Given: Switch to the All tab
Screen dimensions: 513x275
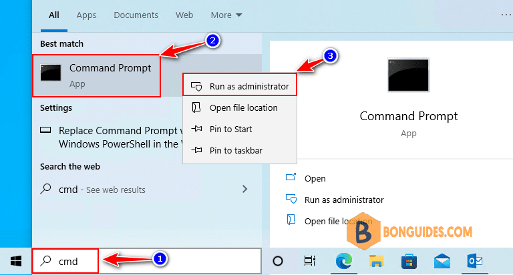Looking at the screenshot, I should (x=54, y=15).
